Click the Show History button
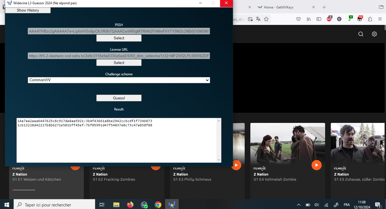Image resolution: width=386 pixels, height=209 pixels. [x=28, y=10]
